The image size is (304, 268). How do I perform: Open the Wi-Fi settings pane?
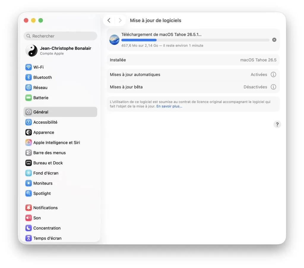click(60, 67)
